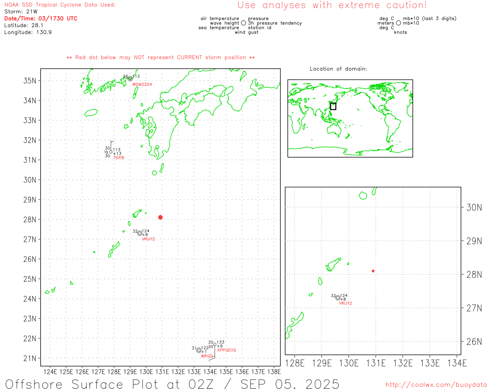This screenshot has width=487, height=389.
Task: Click the red storm dot in the zoomed inset map
Action: point(373,271)
